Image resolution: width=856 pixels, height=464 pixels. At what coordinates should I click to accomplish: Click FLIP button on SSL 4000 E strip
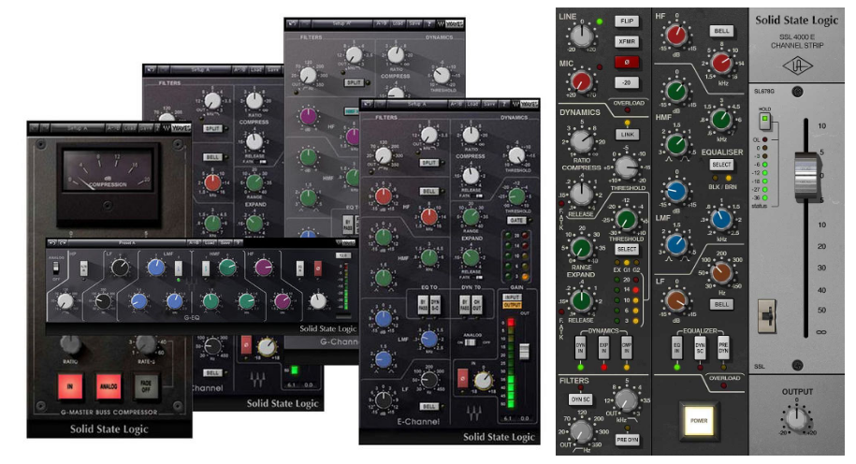627,21
